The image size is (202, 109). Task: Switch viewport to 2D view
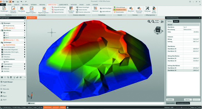(162, 22)
